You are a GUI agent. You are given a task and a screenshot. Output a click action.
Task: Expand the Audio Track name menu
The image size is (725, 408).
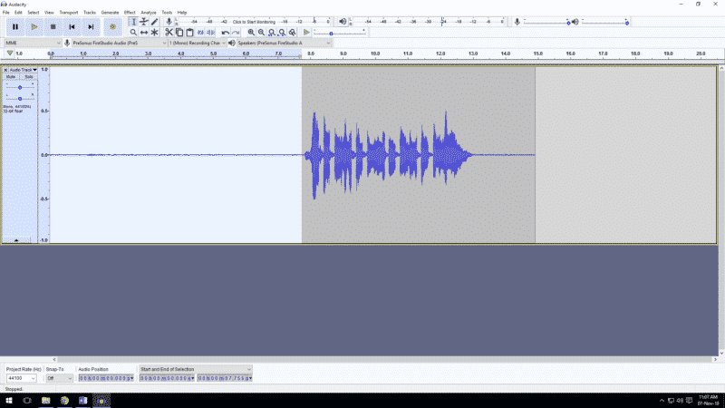(22, 70)
